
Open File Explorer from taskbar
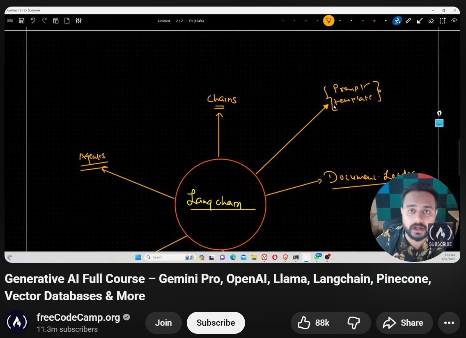(254, 257)
